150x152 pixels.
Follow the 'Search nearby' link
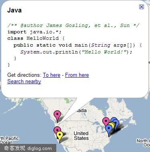point(24,81)
